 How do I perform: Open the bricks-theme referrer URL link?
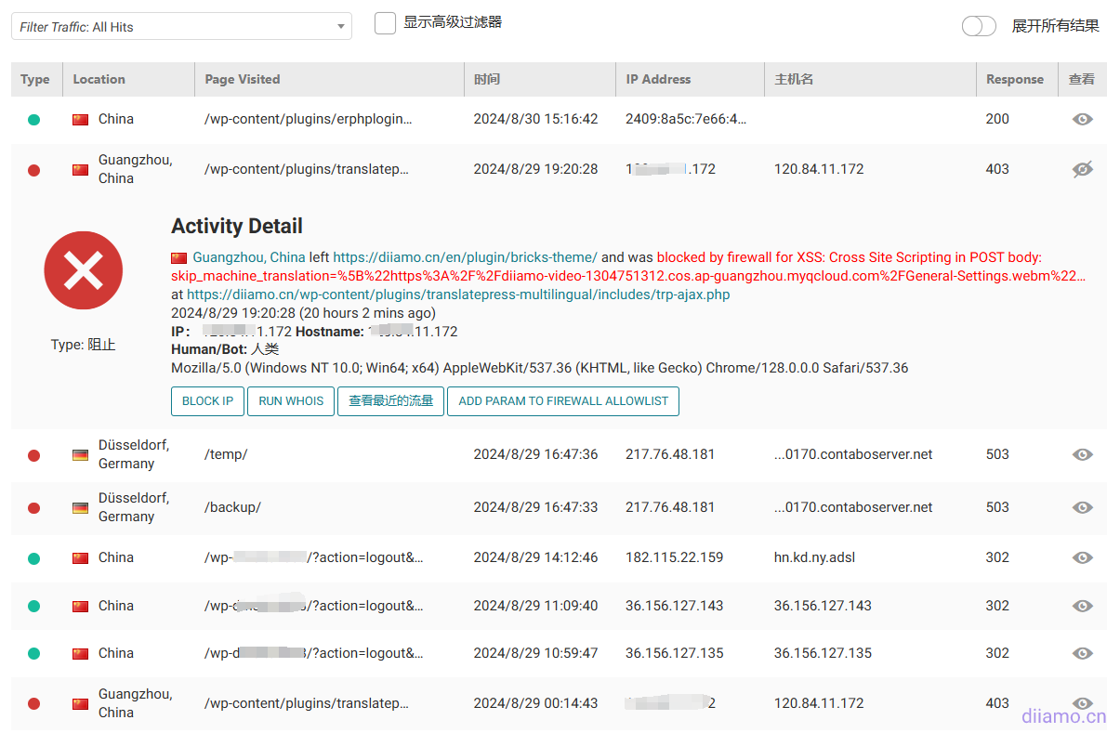pos(465,257)
